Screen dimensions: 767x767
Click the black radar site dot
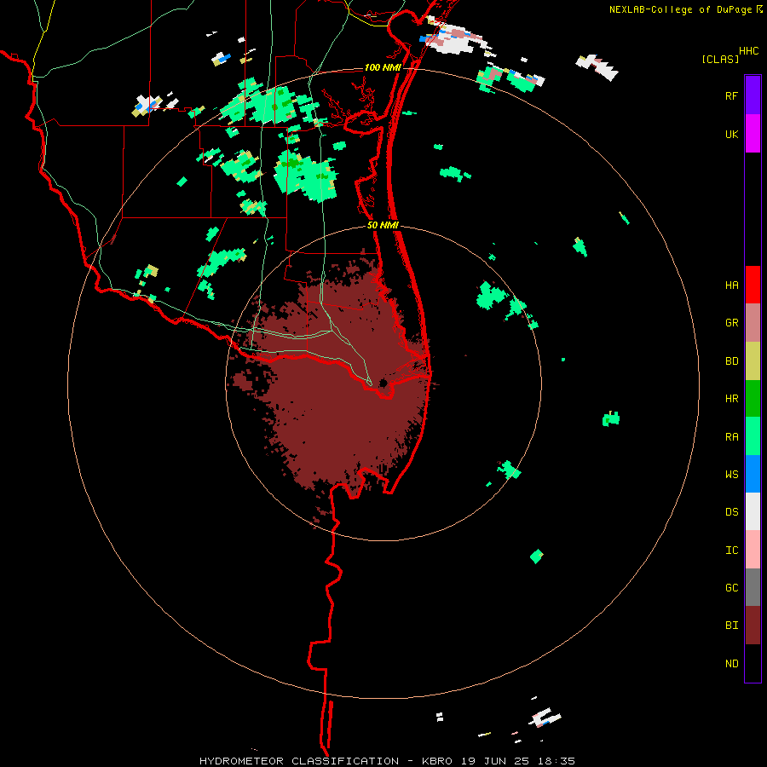[383, 383]
